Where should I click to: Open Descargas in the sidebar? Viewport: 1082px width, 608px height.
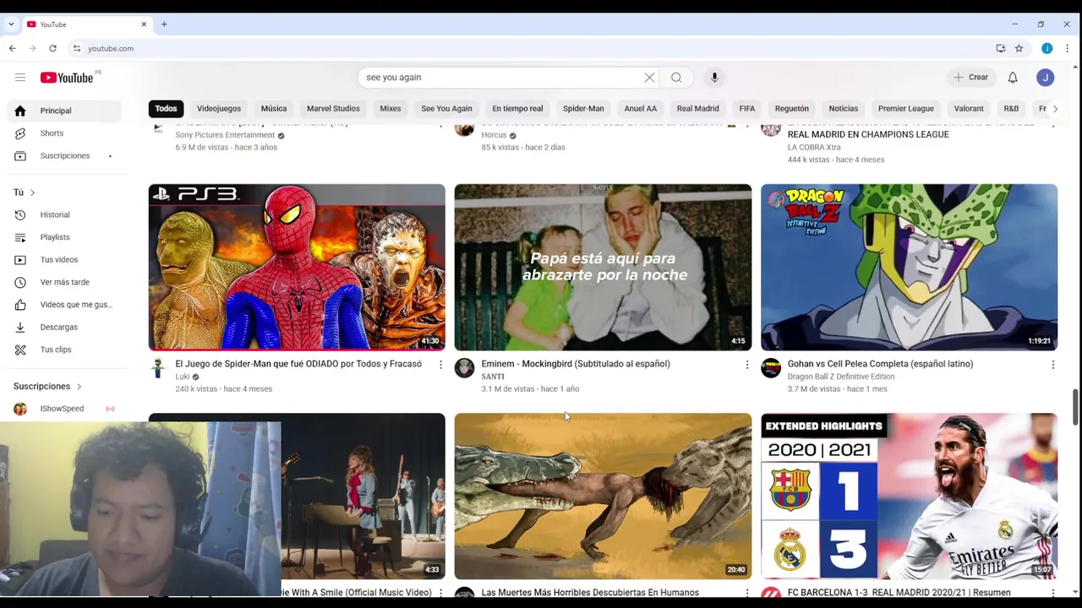64,327
